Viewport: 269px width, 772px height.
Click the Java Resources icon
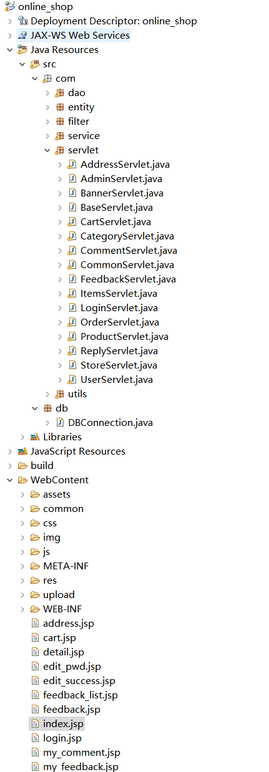pos(23,50)
